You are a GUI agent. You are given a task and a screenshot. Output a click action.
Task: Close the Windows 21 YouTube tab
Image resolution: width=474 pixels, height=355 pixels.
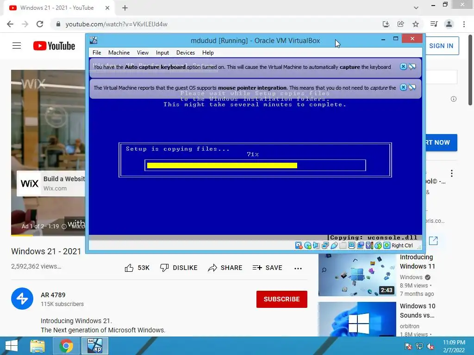tap(107, 8)
